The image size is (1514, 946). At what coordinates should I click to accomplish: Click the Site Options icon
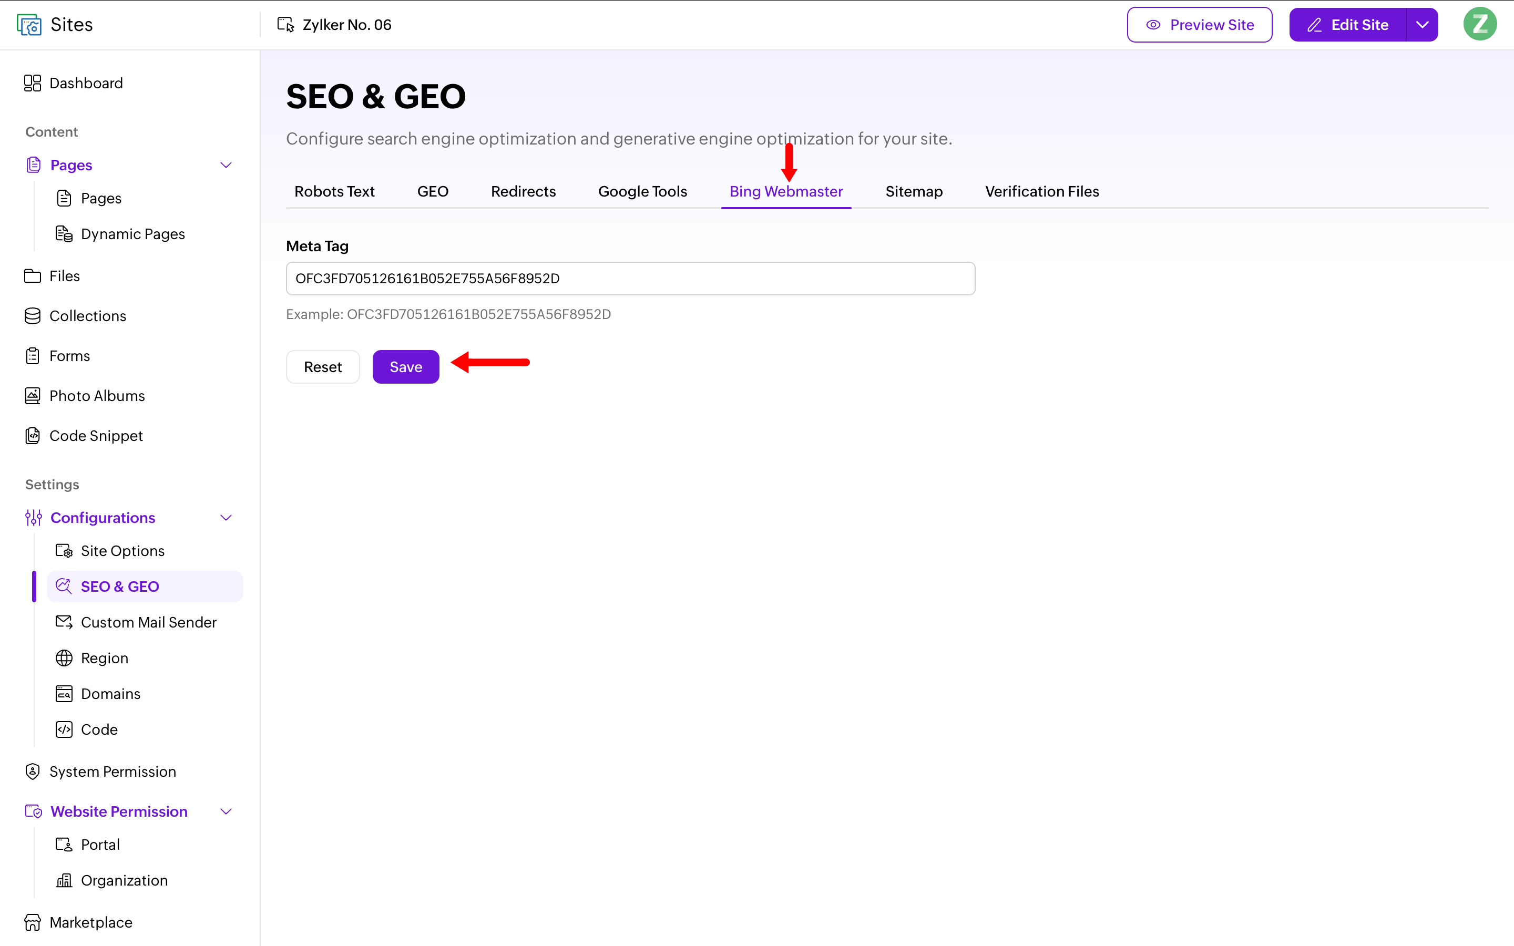pyautogui.click(x=64, y=551)
